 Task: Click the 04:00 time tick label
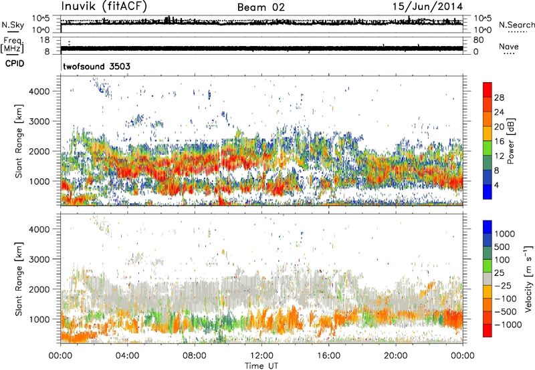coord(127,356)
